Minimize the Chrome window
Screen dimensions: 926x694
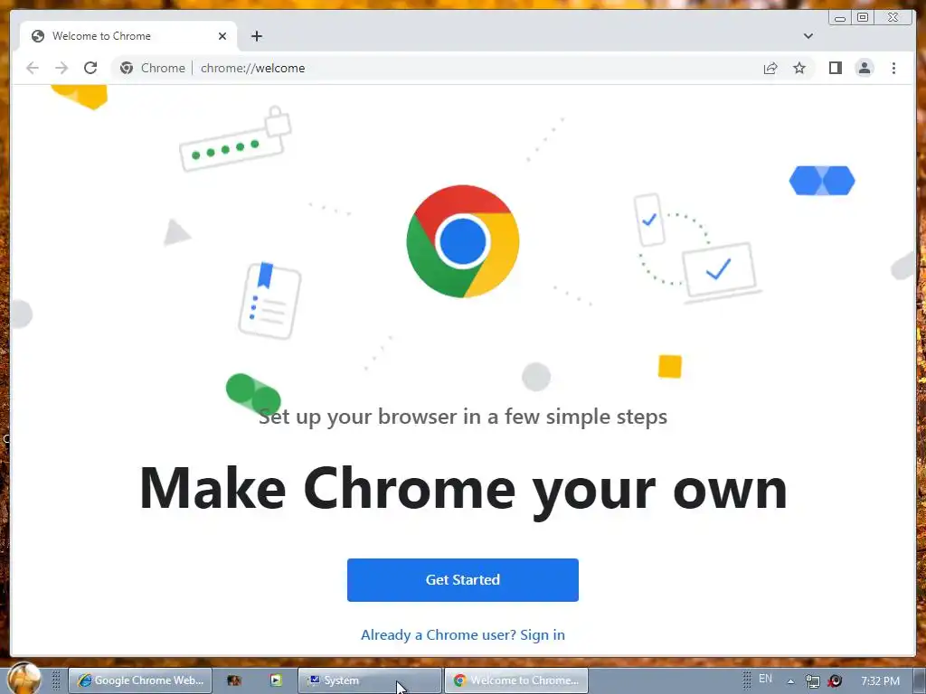point(840,18)
